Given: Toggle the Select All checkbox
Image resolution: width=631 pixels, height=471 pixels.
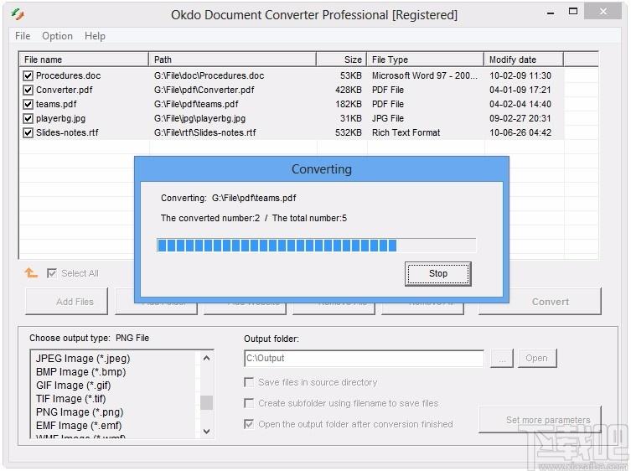Looking at the screenshot, I should click(x=51, y=273).
